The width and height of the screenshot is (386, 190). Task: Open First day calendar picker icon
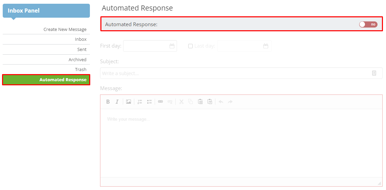[172, 46]
